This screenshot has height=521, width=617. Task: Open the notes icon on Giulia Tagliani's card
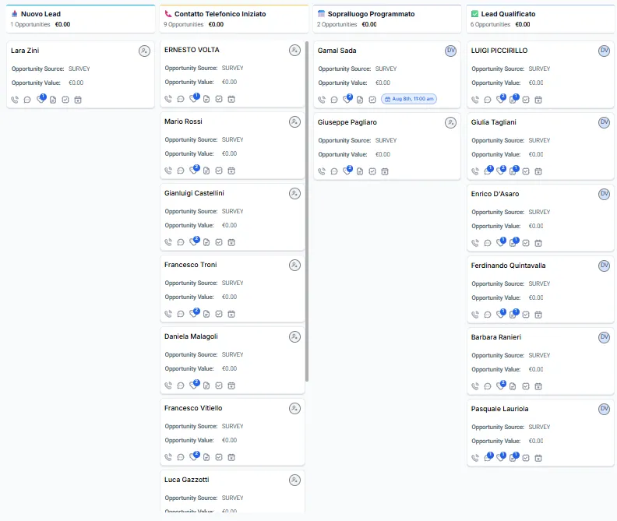[x=513, y=171]
